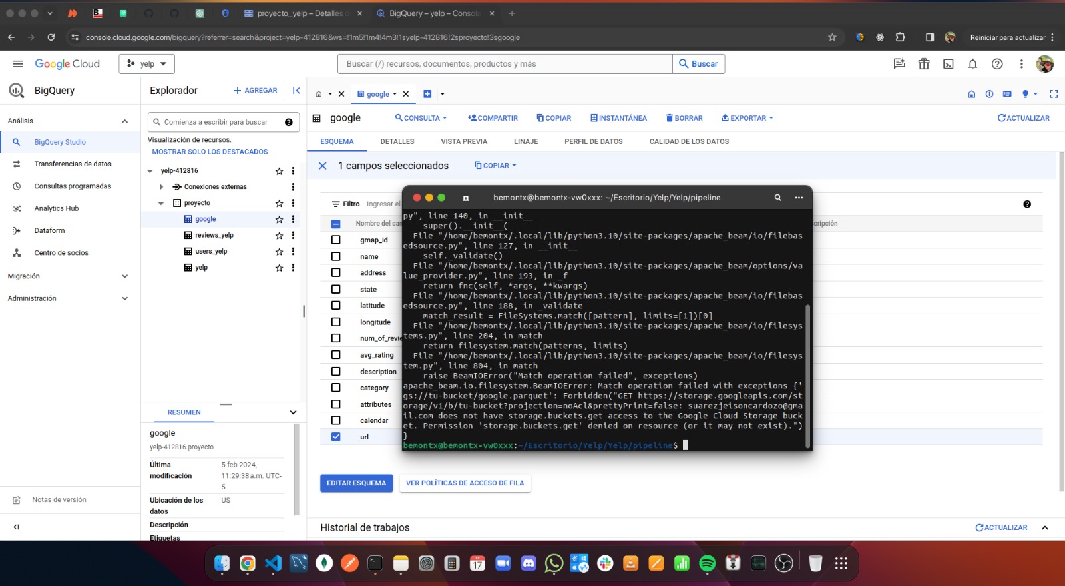This screenshot has height=586, width=1065.
Task: Launch Spotify from the dock
Action: (x=707, y=563)
